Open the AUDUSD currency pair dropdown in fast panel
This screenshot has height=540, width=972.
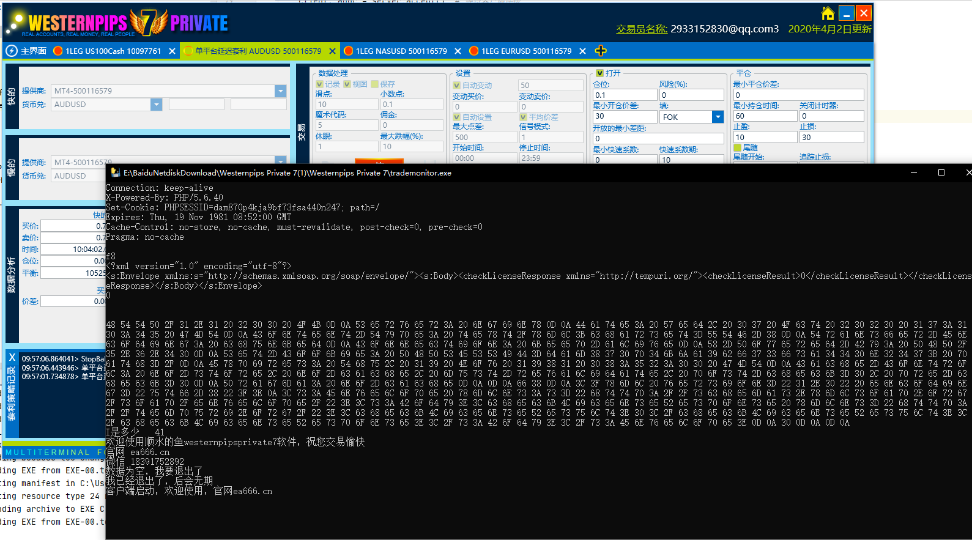click(156, 105)
